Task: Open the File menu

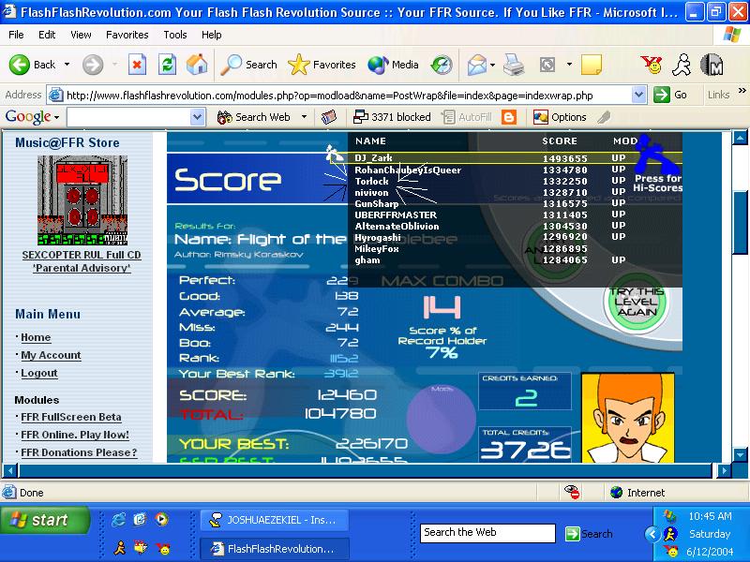Action: coord(16,35)
